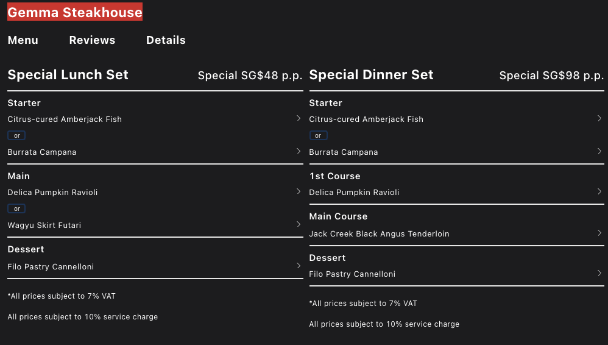Viewport: 608px width, 345px height.
Task: Expand dinner Filo Pastry Cannelloni chevron
Action: click(x=599, y=273)
